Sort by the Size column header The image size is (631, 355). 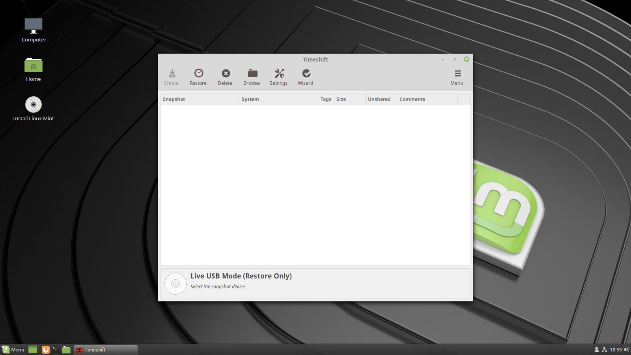[349, 99]
